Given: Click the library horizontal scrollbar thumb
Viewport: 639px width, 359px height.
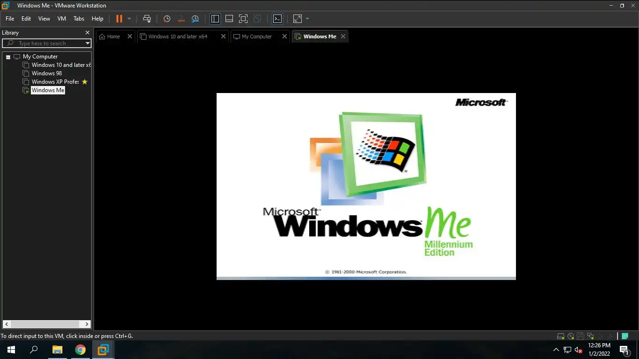Looking at the screenshot, I should (45, 324).
